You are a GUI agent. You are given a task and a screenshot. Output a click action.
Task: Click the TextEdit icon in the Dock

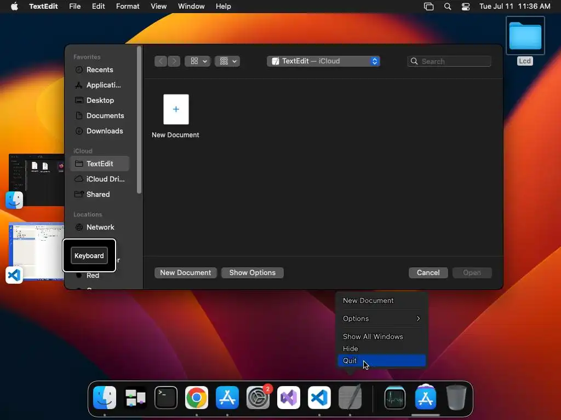[350, 398]
